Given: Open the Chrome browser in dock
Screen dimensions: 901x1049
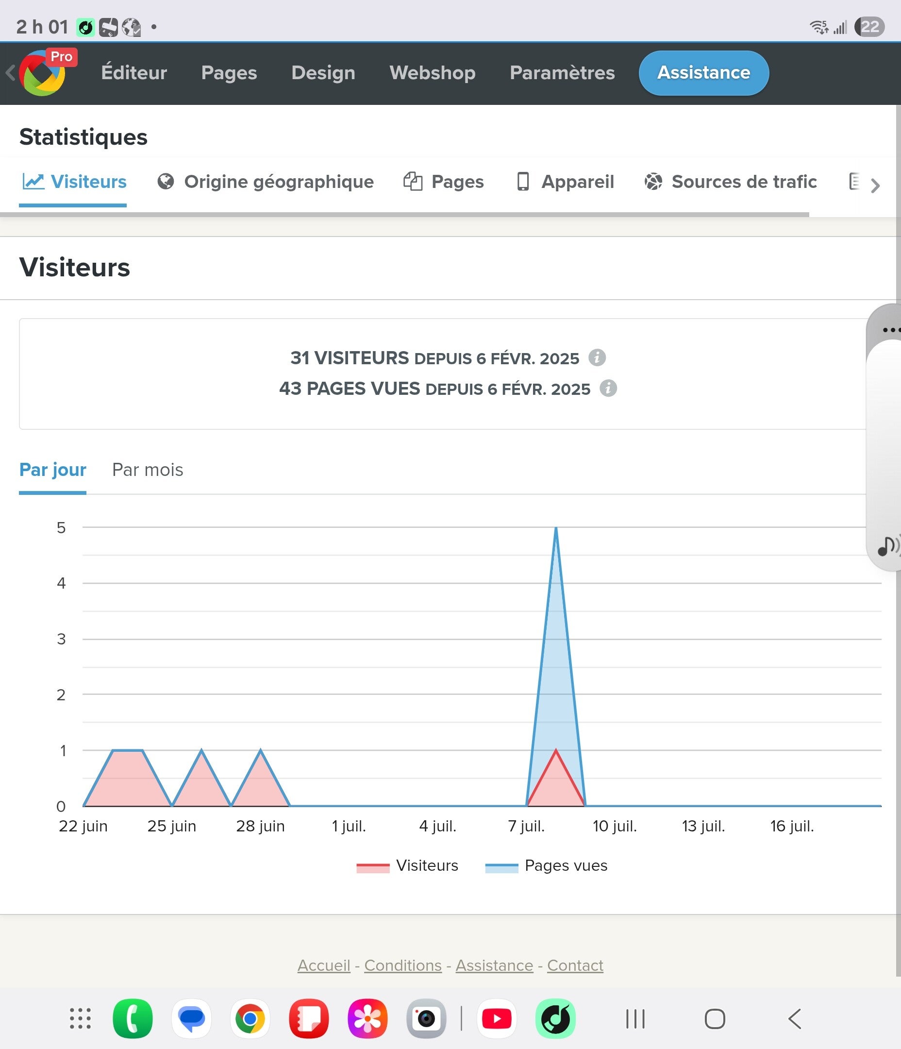Looking at the screenshot, I should [250, 1018].
